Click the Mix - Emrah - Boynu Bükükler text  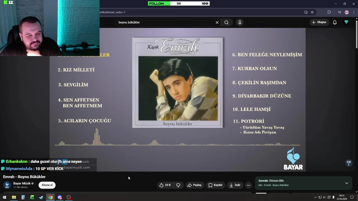coord(274,185)
